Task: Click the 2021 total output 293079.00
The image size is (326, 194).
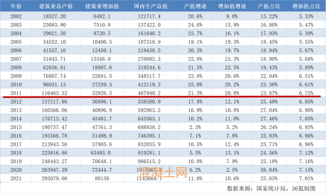Action: pyautogui.click(x=54, y=178)
